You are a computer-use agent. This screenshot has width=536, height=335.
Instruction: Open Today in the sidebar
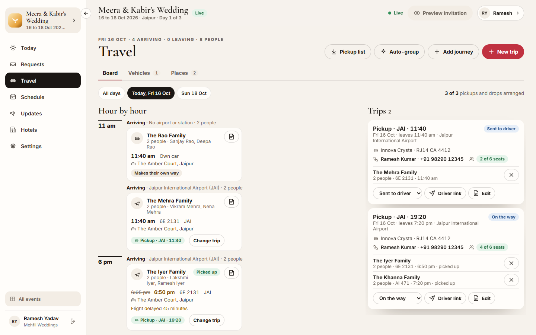[43, 48]
